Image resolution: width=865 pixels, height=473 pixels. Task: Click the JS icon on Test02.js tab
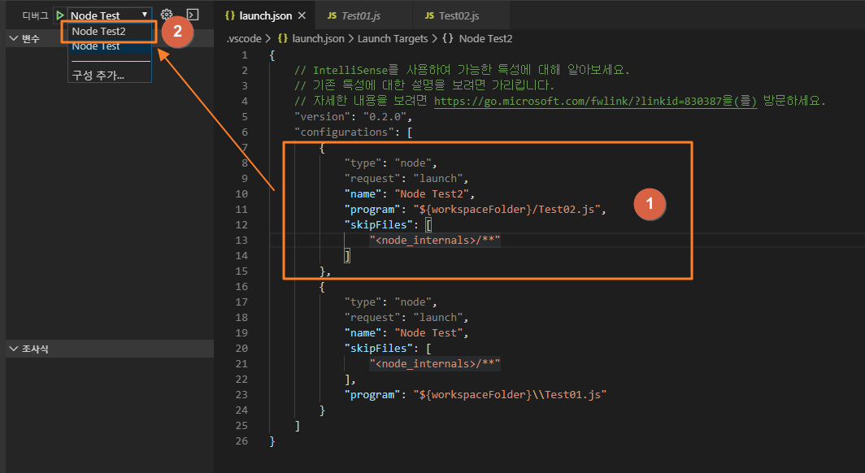point(429,15)
